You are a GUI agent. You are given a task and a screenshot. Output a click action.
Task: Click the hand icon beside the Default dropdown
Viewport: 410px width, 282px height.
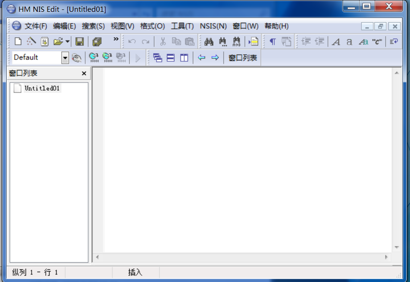77,58
